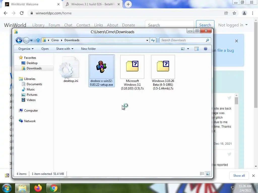Click the magnifier in Search Downloads box

click(x=208, y=40)
